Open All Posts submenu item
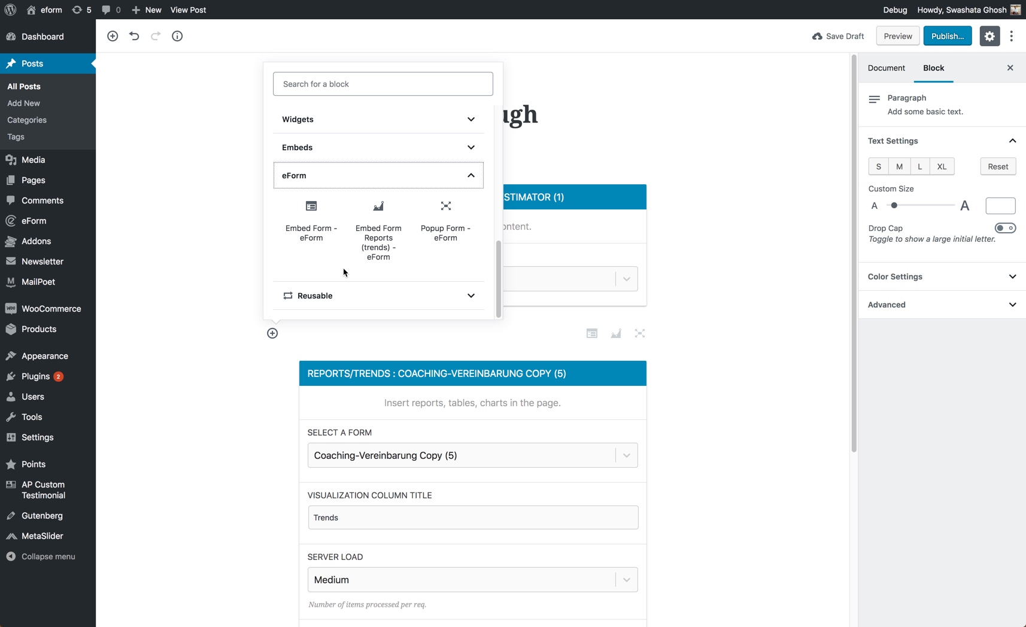The height and width of the screenshot is (627, 1026). point(24,86)
